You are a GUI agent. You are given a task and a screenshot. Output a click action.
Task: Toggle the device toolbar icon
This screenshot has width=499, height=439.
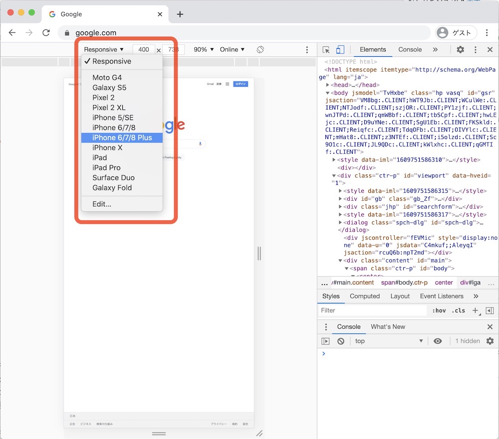click(340, 50)
